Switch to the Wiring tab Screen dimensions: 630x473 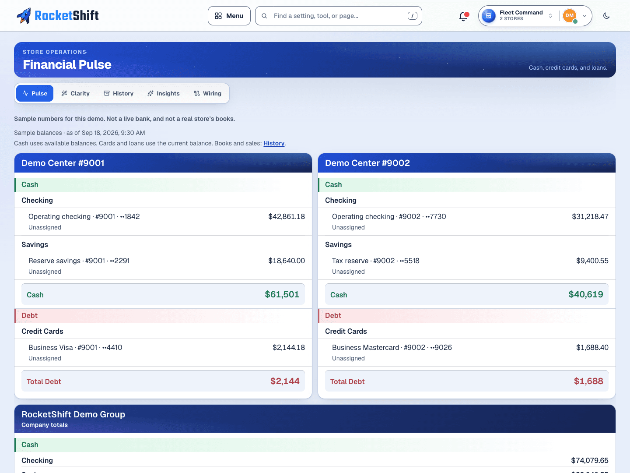(208, 93)
